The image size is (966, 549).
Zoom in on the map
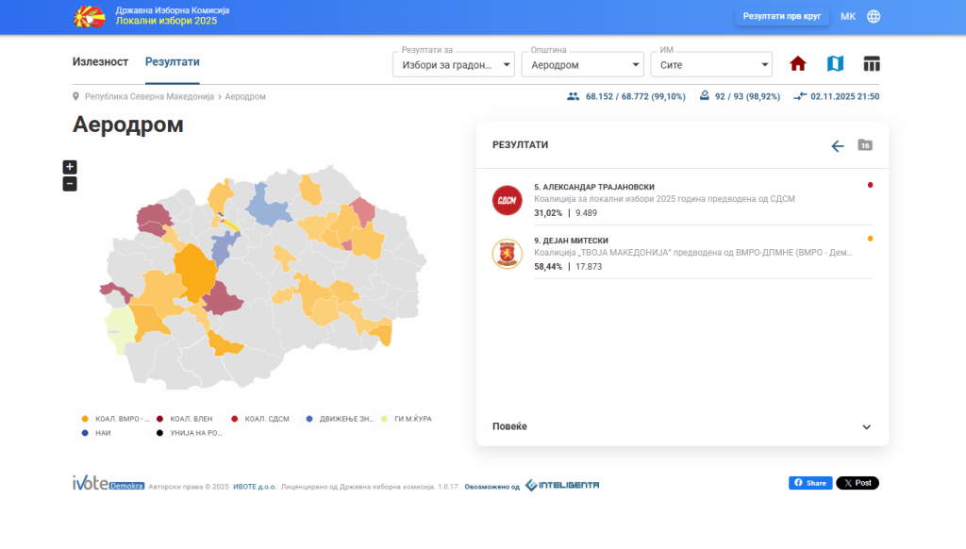(70, 167)
